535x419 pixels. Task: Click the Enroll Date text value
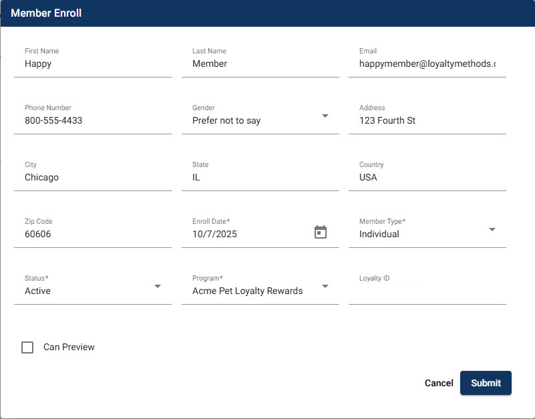214,235
